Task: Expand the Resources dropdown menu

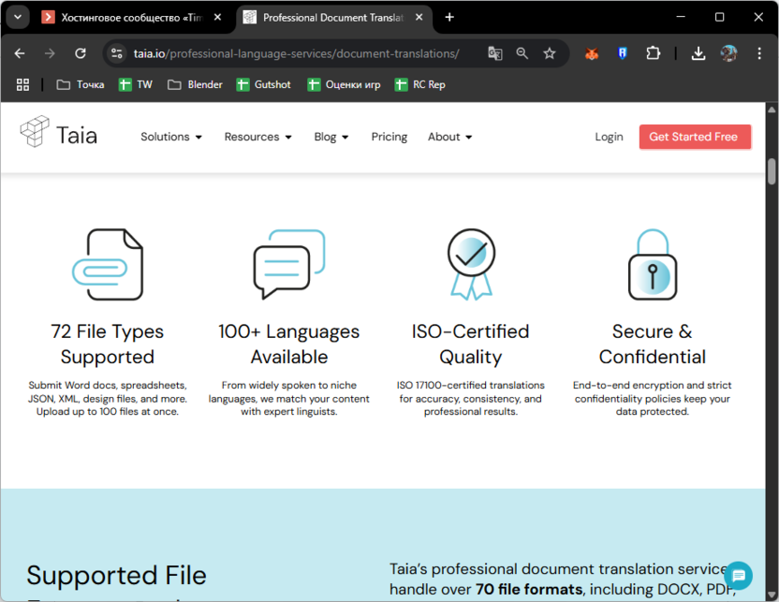Action: point(257,137)
